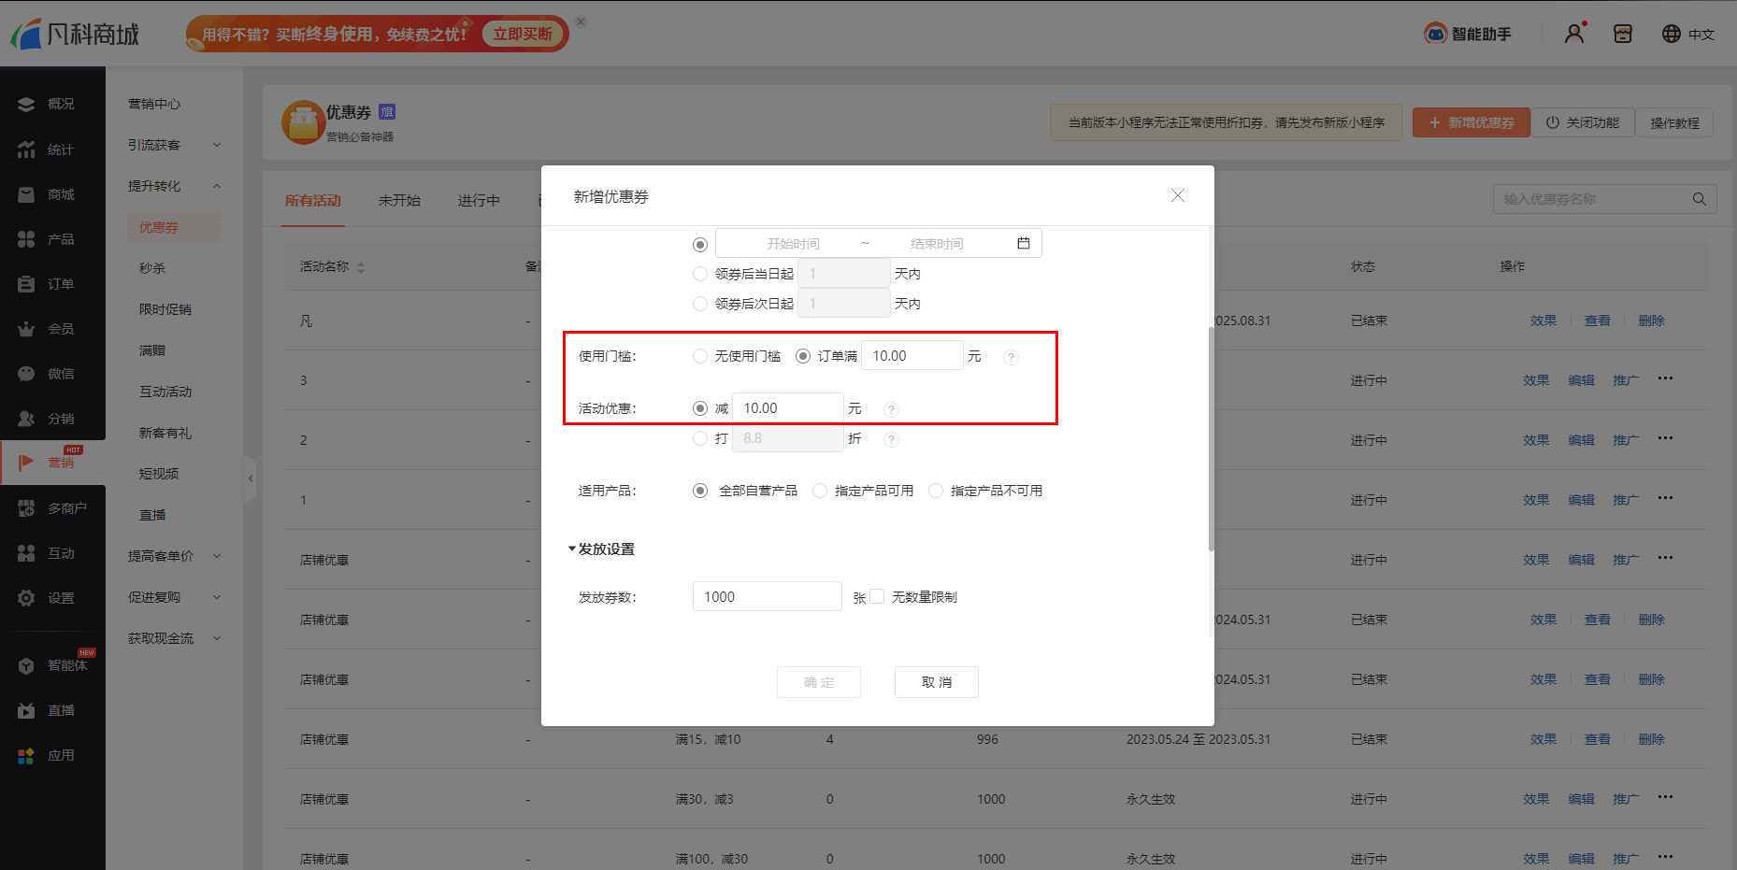Viewport: 1737px width, 870px height.
Task: Click the 发放券数 input field
Action: click(x=767, y=596)
